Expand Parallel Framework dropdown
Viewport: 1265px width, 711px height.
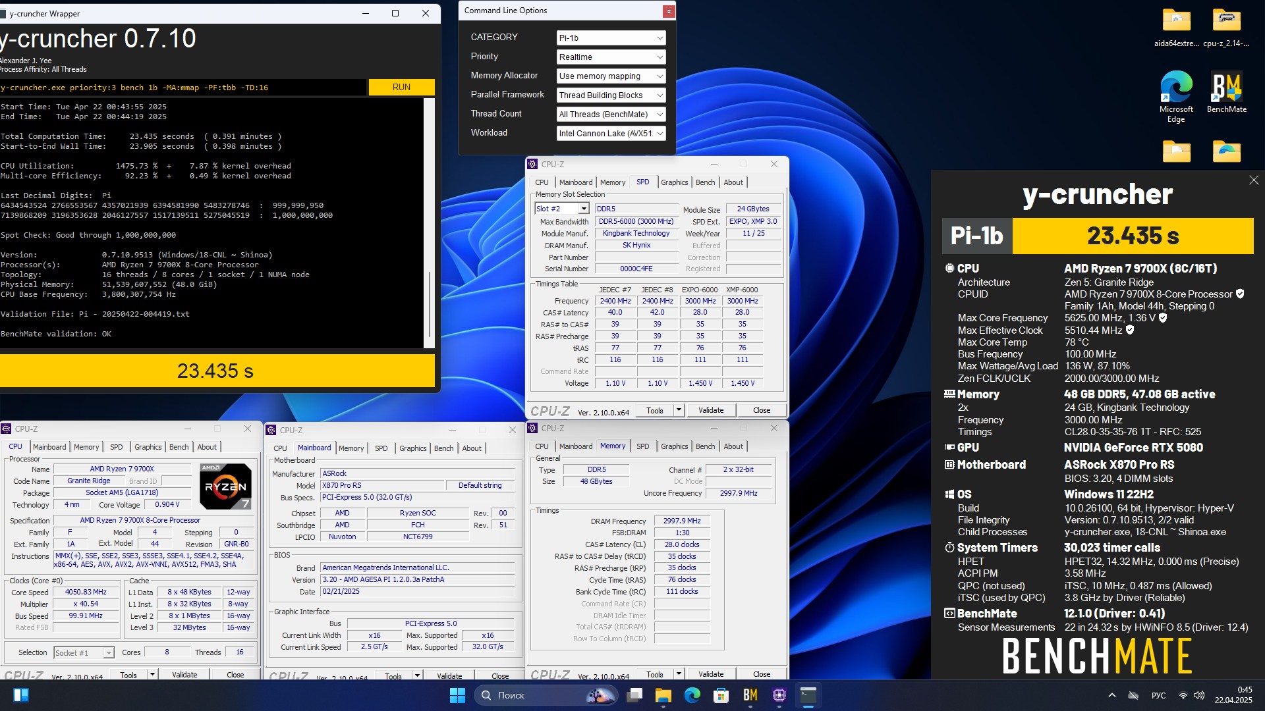[611, 95]
